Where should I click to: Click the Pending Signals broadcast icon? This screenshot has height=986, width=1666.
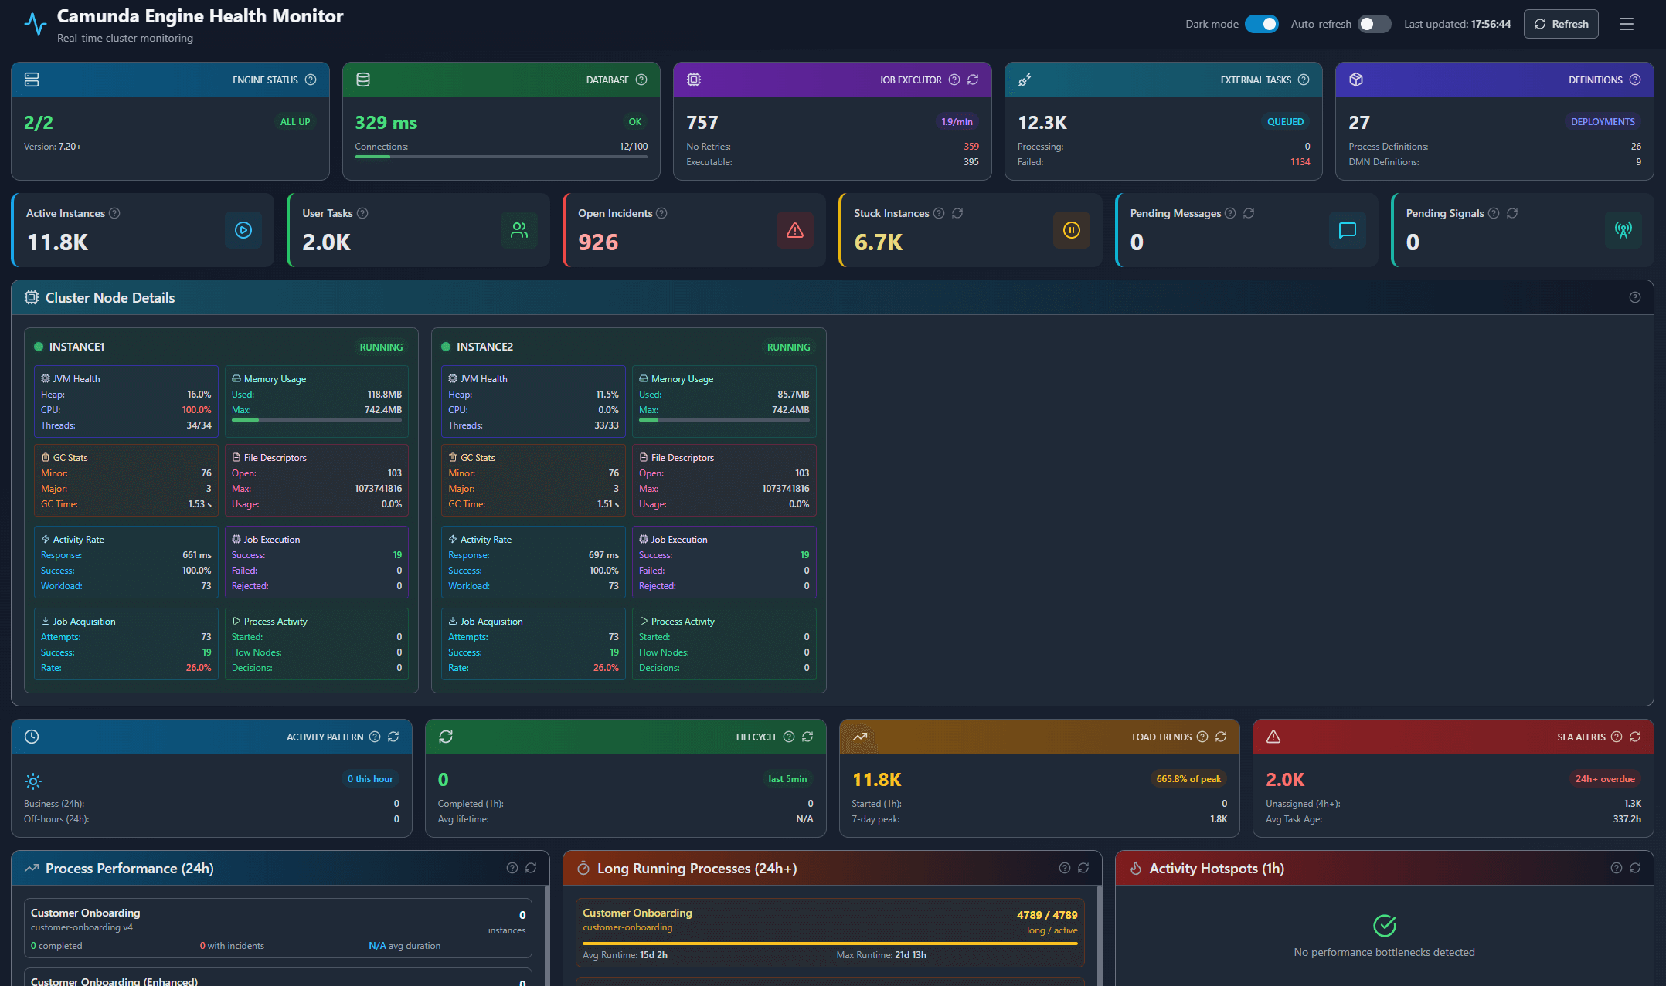point(1623,230)
